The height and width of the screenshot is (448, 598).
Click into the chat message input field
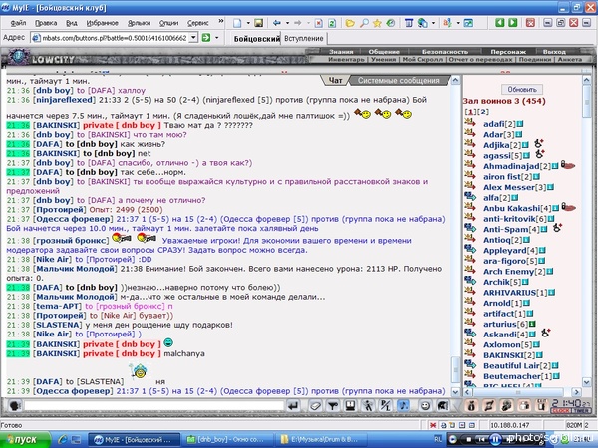(154, 406)
